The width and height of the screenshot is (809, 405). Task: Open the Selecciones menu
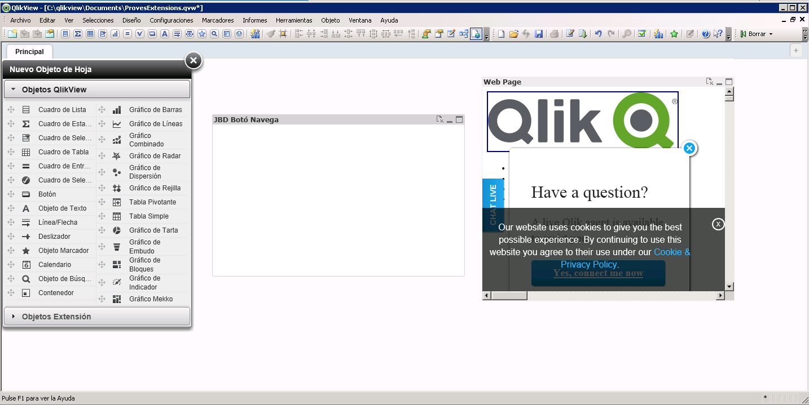(x=98, y=20)
